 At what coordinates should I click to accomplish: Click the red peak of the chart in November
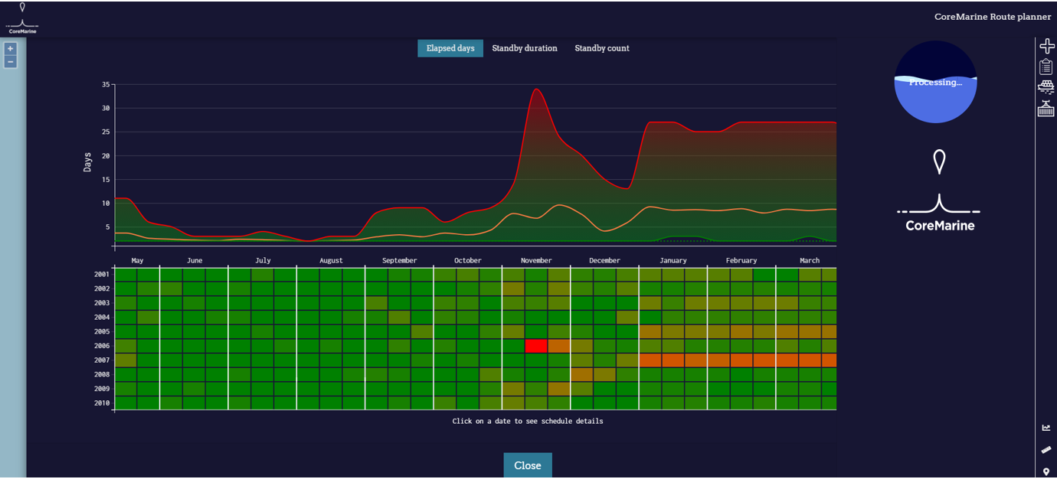536,90
